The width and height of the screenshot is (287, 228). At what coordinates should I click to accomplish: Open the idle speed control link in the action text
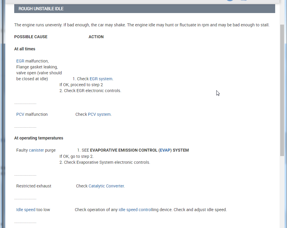pos(133,210)
